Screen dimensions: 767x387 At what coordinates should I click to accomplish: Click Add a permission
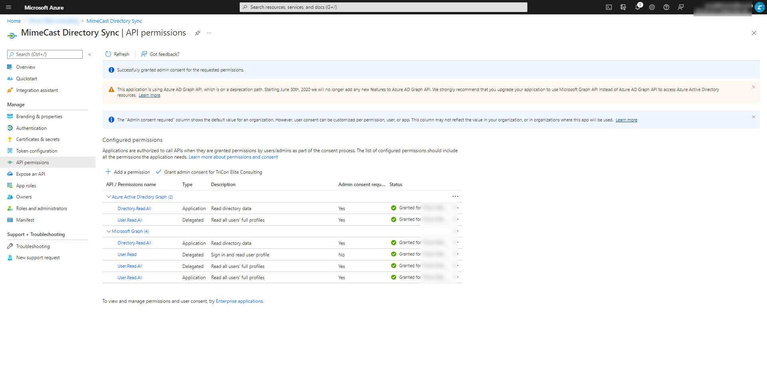[128, 172]
